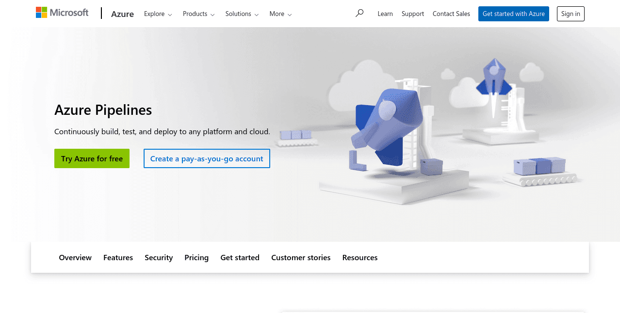Select the Resources tab

360,258
